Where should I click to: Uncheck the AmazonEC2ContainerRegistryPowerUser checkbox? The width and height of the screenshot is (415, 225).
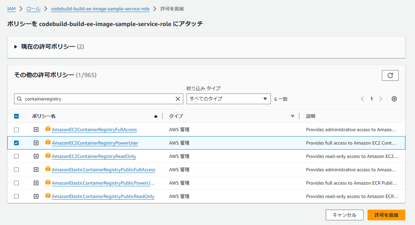[x=16, y=143]
